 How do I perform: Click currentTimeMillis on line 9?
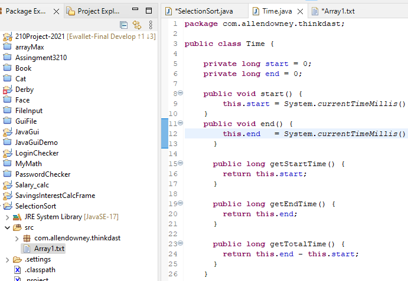(357, 104)
